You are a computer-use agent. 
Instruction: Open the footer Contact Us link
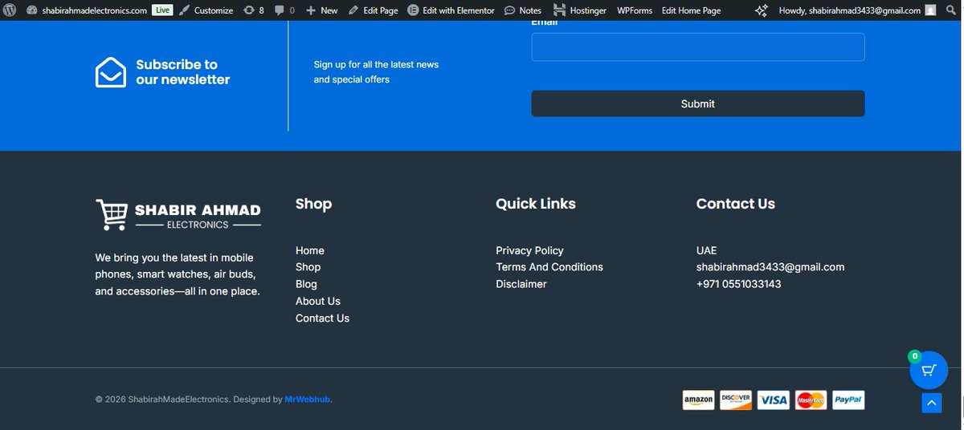click(x=322, y=318)
